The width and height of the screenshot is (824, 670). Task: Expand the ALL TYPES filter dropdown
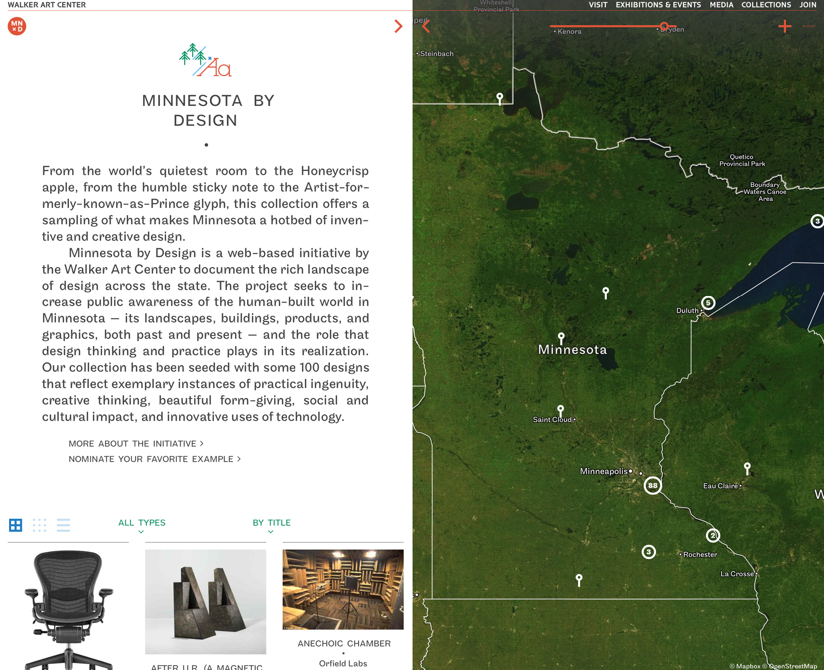142,526
